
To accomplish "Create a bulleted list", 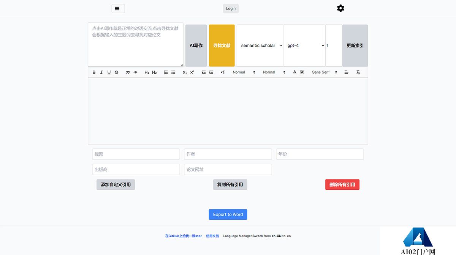I will 173,72.
